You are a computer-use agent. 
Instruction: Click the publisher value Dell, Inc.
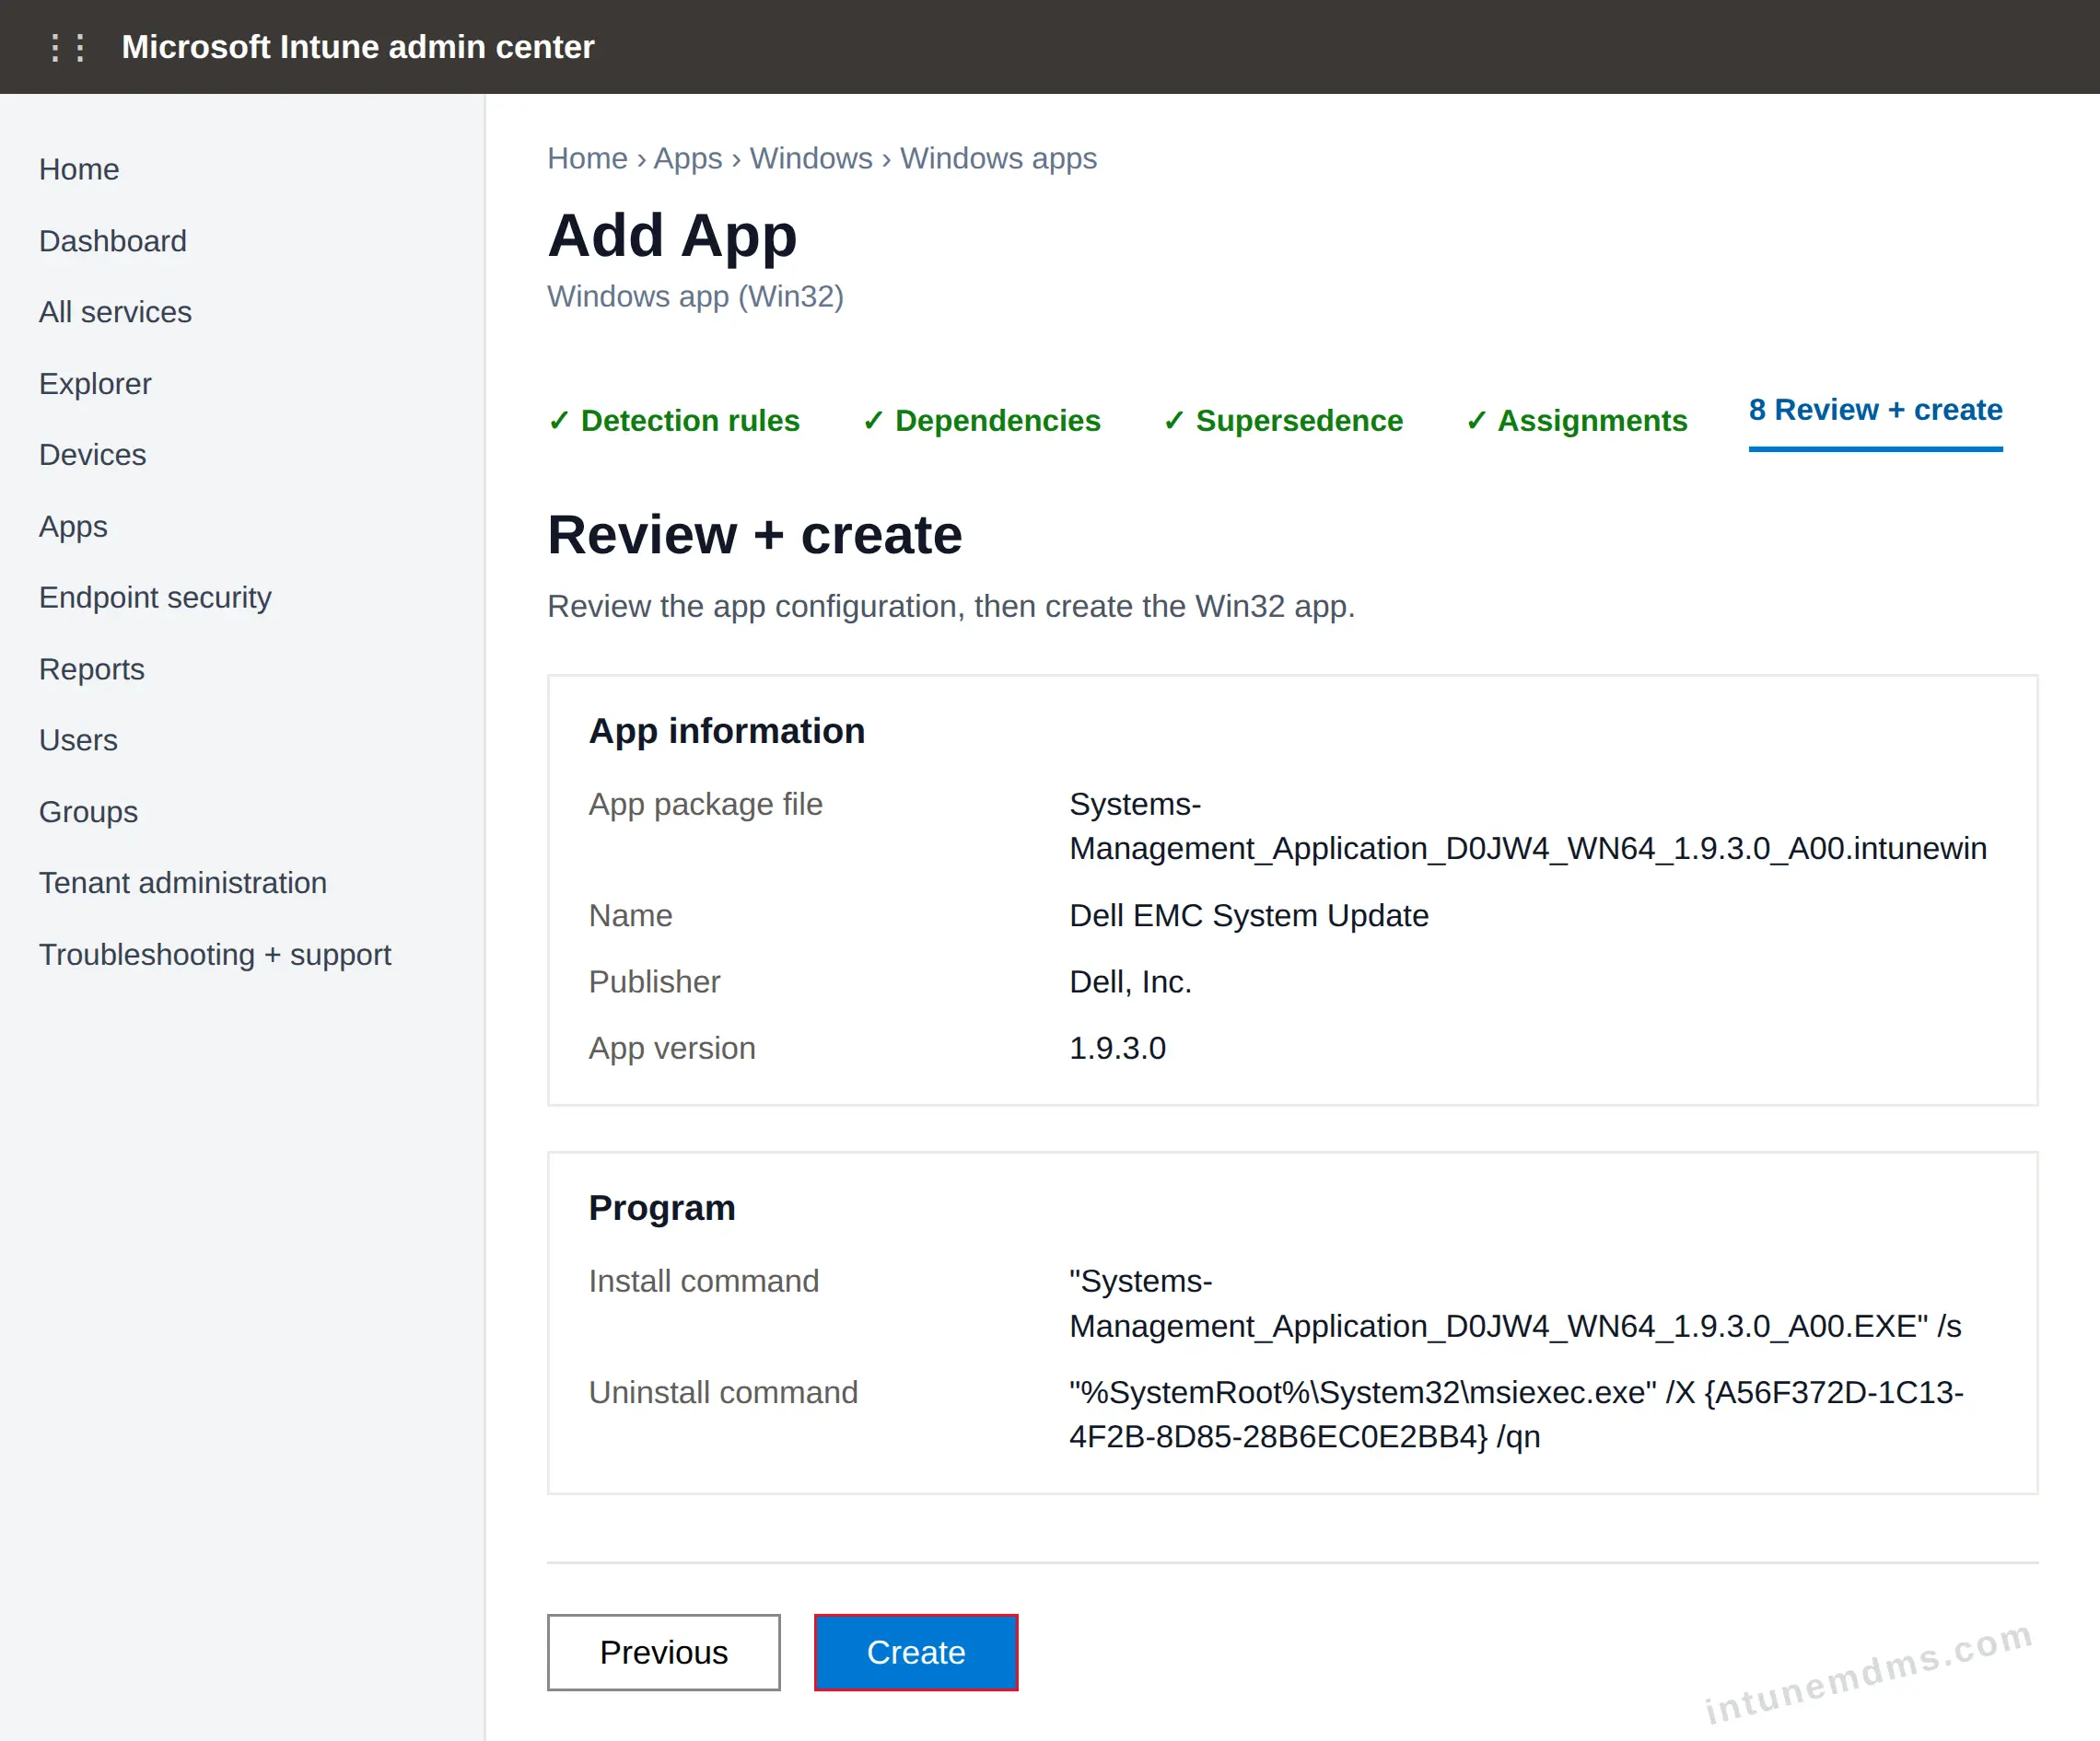(1130, 981)
